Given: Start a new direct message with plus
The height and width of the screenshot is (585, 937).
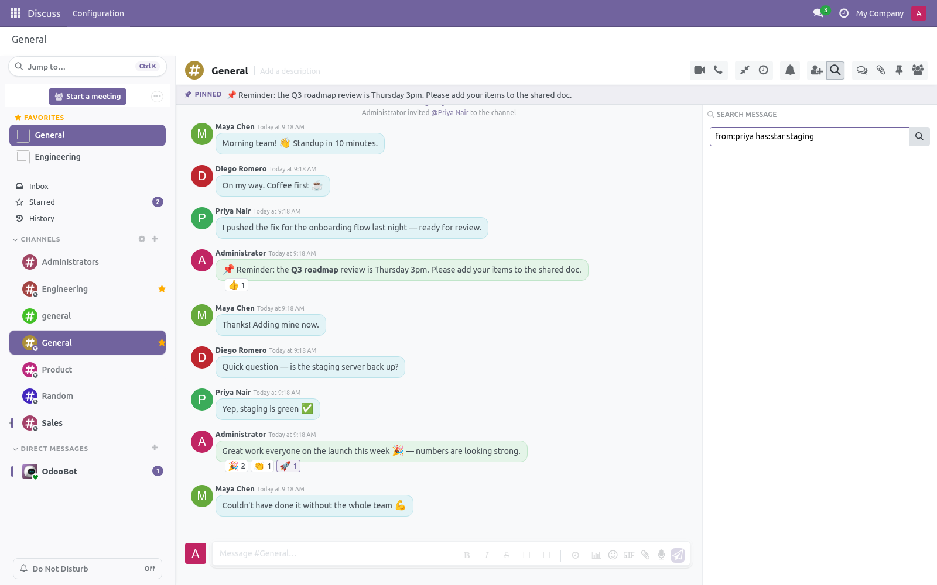Looking at the screenshot, I should click(x=155, y=448).
